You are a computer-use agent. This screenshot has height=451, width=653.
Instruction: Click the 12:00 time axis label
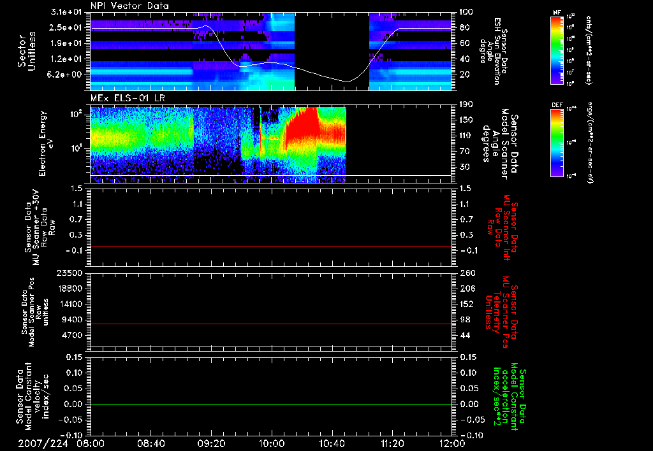[x=453, y=443]
